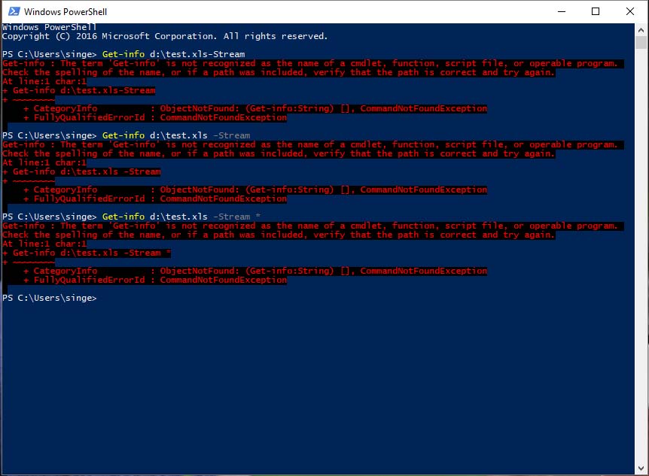The width and height of the screenshot is (649, 476).
Task: Open the PowerShell icon system menu
Action: click(14, 11)
